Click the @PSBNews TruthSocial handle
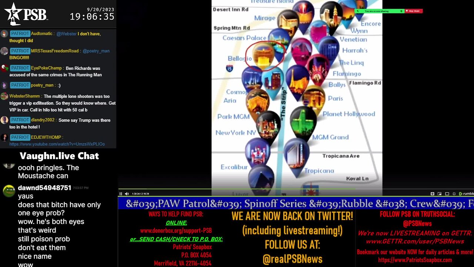 (x=417, y=224)
